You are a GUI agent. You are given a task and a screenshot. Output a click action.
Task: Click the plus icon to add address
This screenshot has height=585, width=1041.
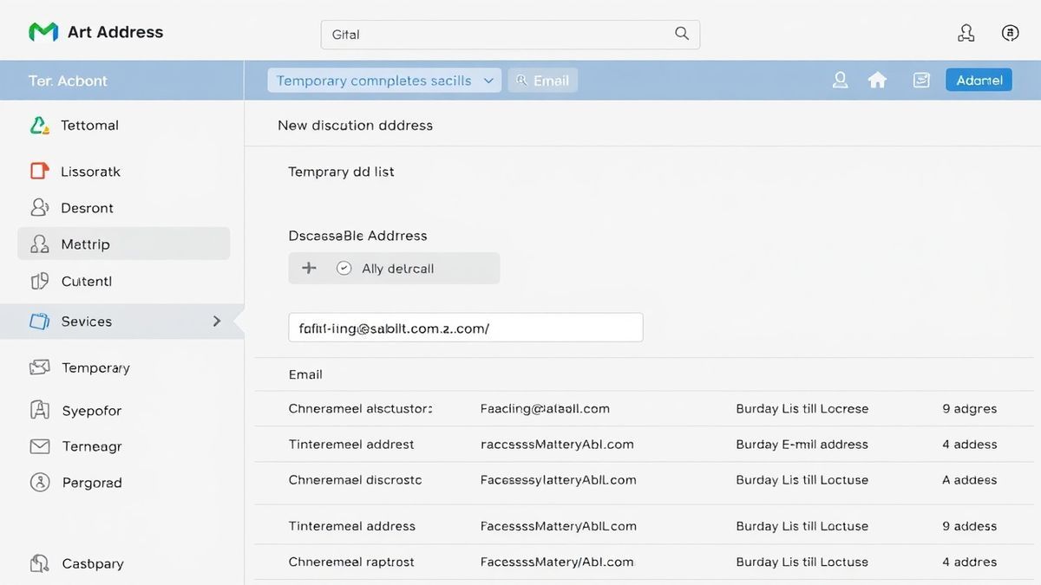click(309, 268)
